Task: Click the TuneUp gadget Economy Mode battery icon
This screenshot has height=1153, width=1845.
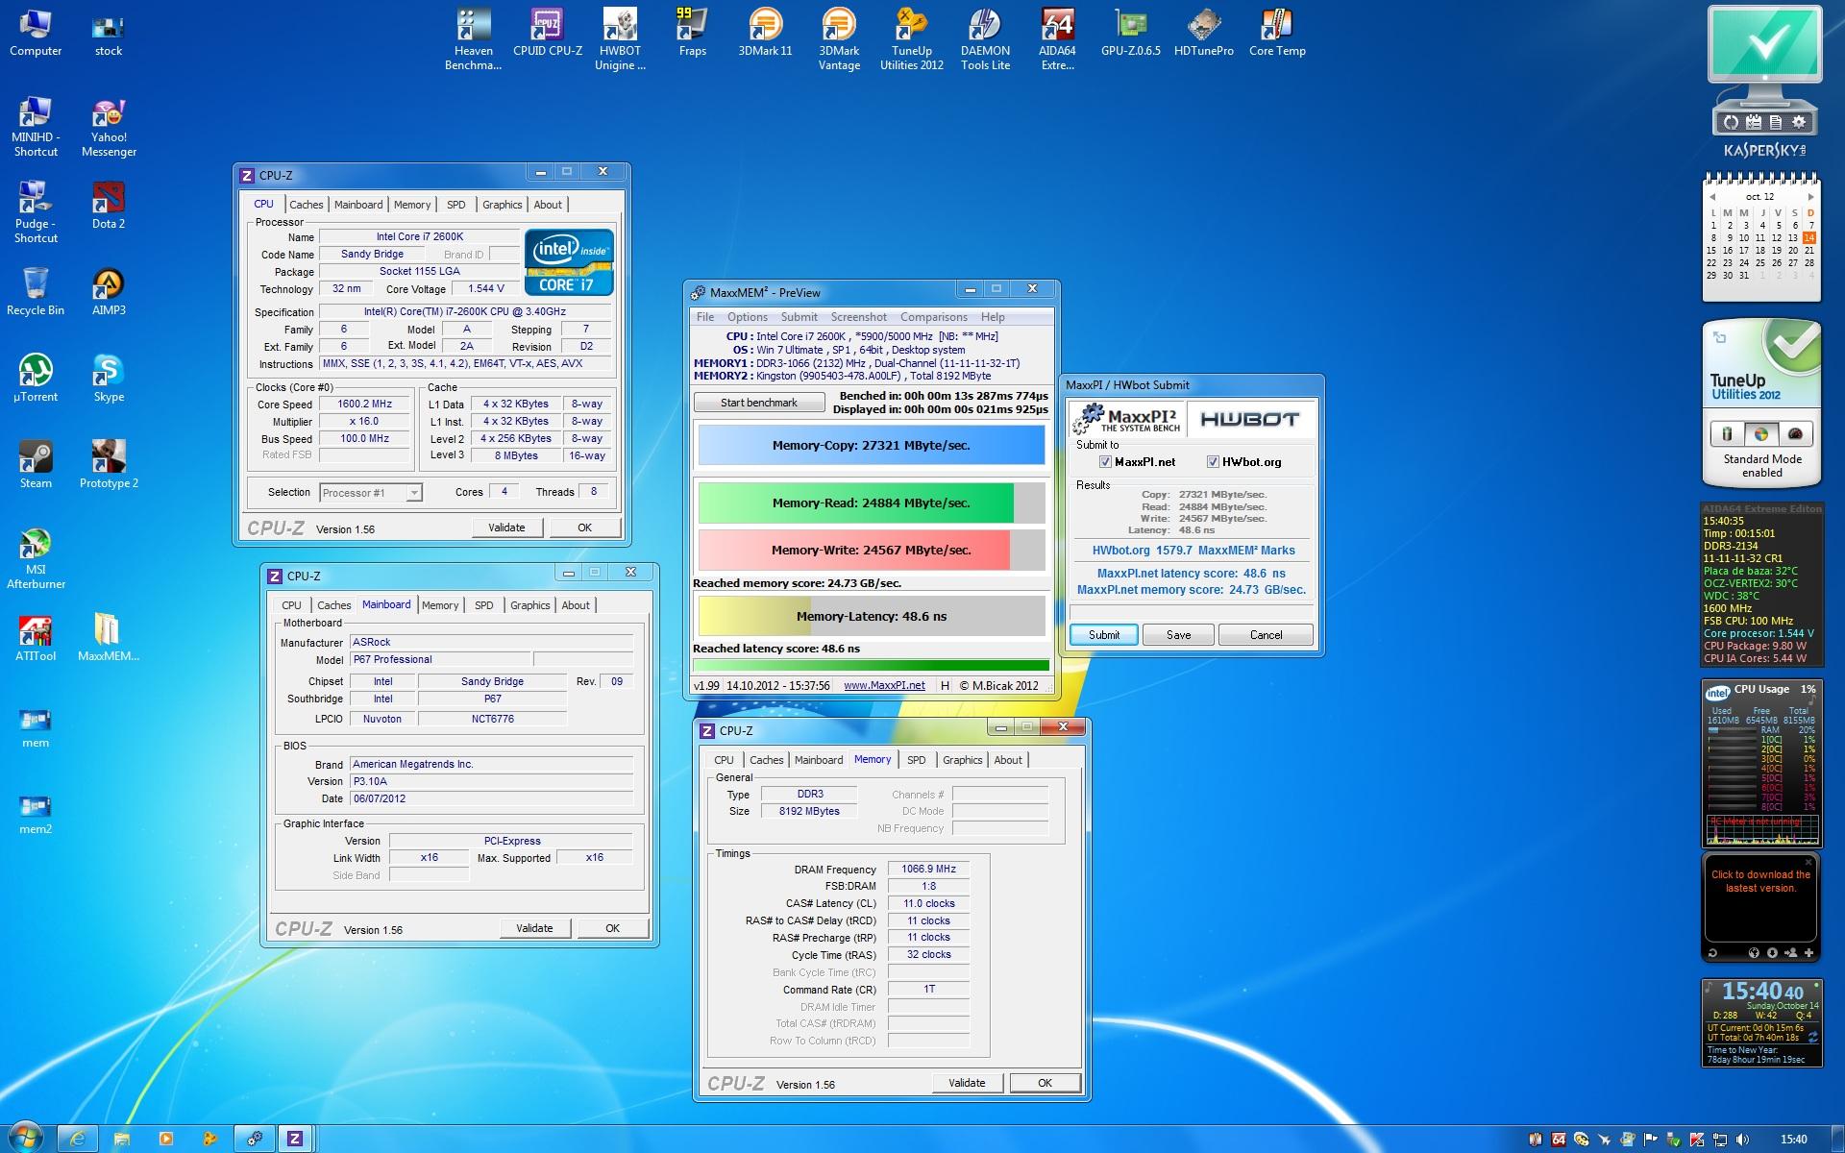Action: (x=1726, y=433)
